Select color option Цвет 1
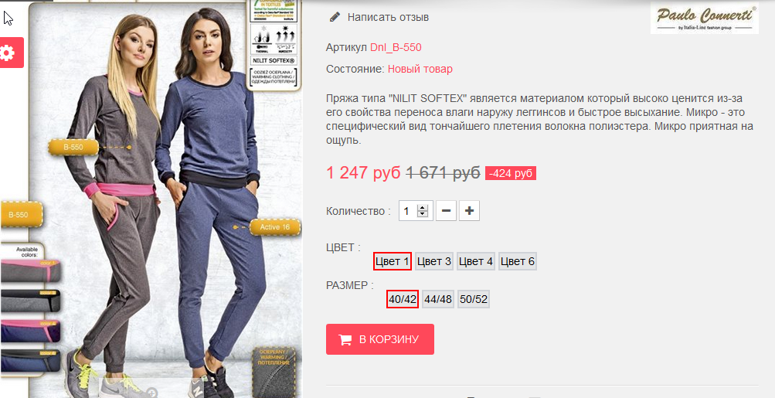This screenshot has height=398, width=775. tap(393, 261)
